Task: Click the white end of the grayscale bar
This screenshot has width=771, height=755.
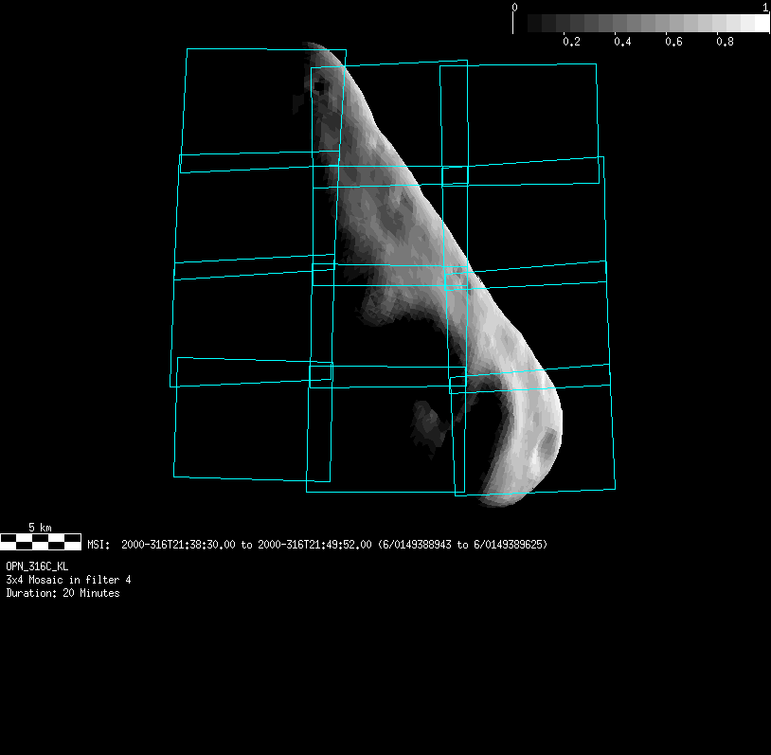Action: (x=758, y=24)
